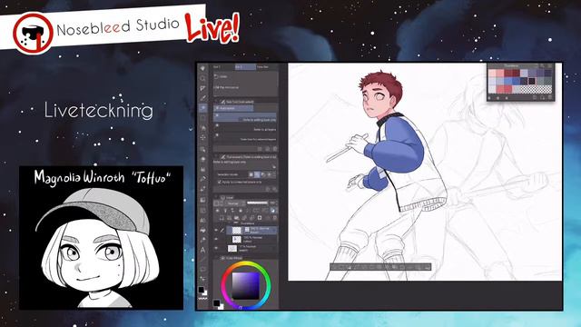Open the color set name dropdown
This screenshot has height=327, width=581.
(511, 65)
